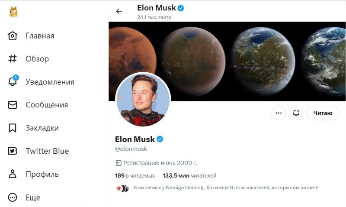Click the envelope Сообщения icon

pyautogui.click(x=13, y=105)
